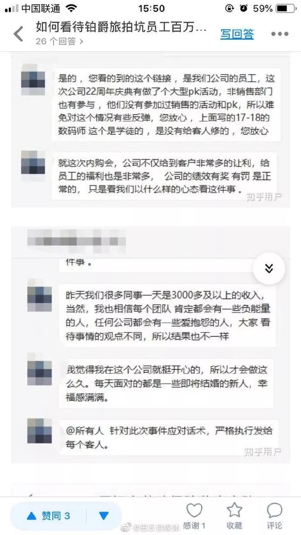Tap the 写回答 link

[237, 34]
